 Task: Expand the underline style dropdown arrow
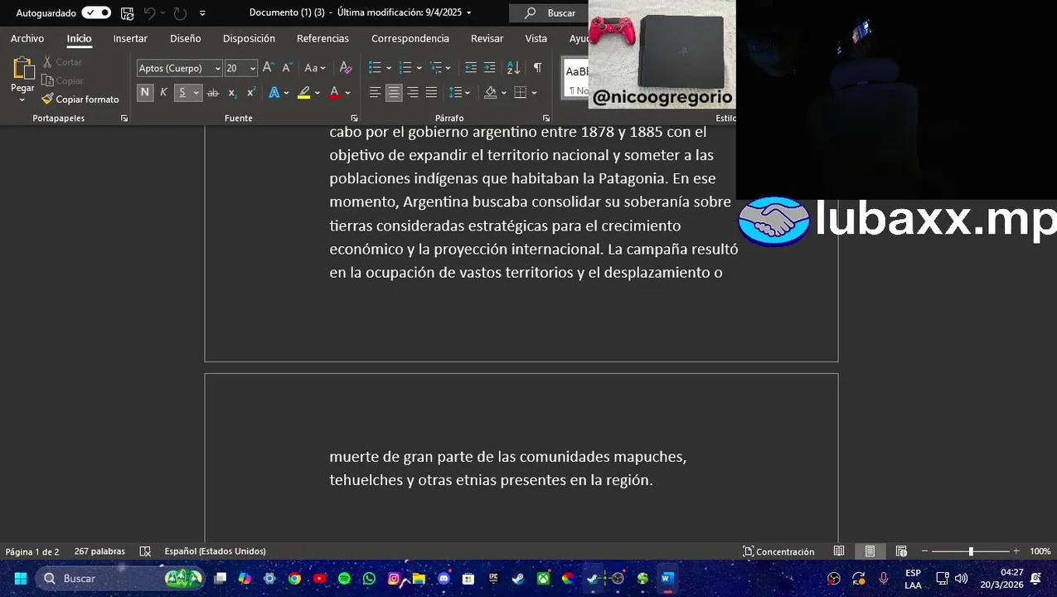[196, 93]
